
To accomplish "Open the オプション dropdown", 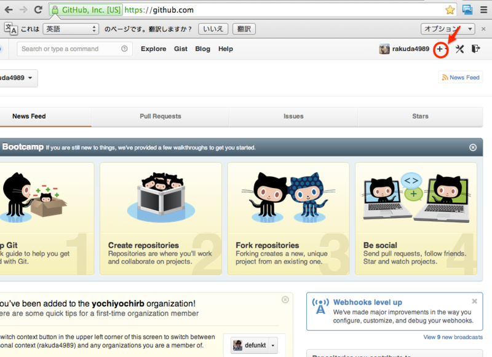I will [x=448, y=29].
